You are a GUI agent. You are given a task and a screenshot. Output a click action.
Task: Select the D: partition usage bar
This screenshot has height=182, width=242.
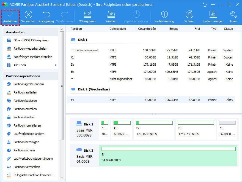point(154,122)
